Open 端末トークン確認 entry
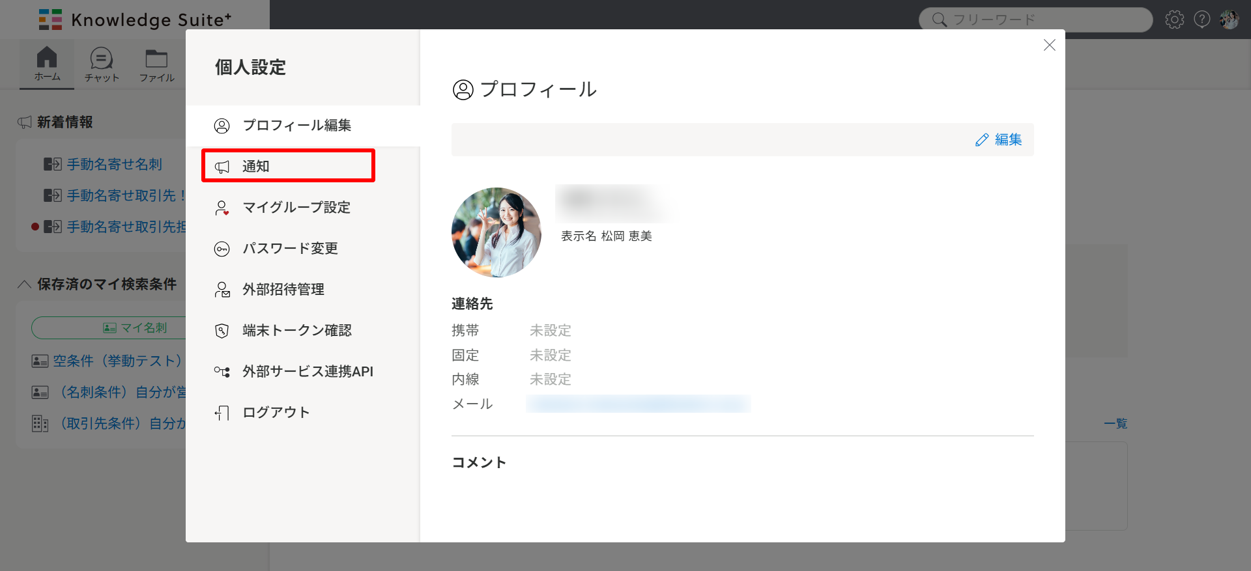 click(296, 330)
